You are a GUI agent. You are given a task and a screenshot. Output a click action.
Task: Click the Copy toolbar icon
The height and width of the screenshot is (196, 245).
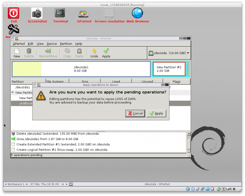[67, 53]
